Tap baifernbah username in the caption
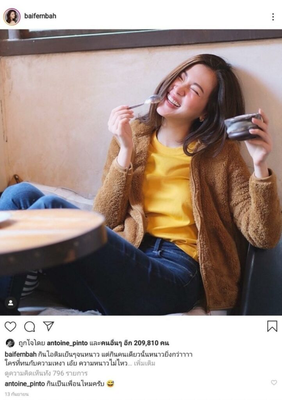The width and height of the screenshot is (282, 400). click(21, 354)
